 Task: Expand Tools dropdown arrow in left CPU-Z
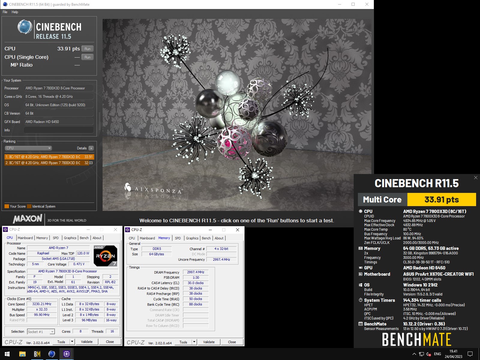click(72, 342)
